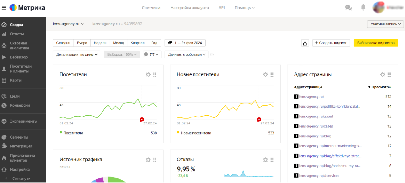Click drag handle of Адрес страницы widget
The height and width of the screenshot is (183, 405).
point(389,75)
